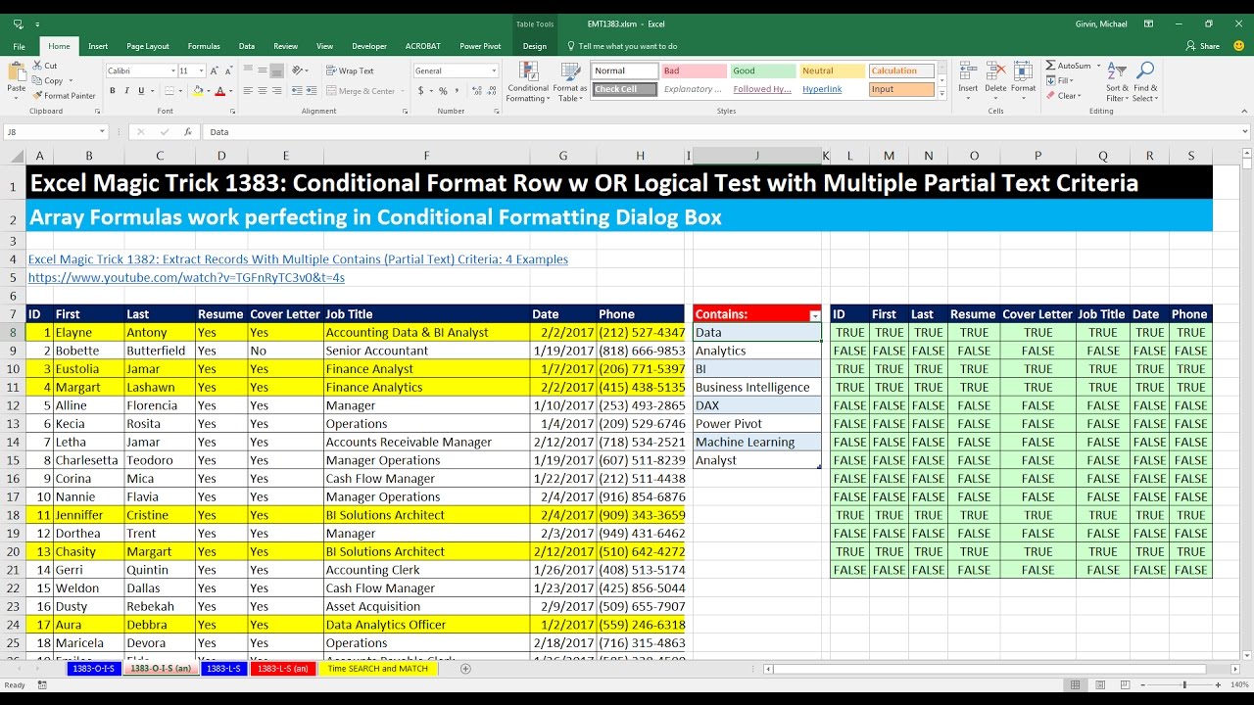Image resolution: width=1254 pixels, height=705 pixels.
Task: Toggle underline formatting
Action: pyautogui.click(x=140, y=91)
